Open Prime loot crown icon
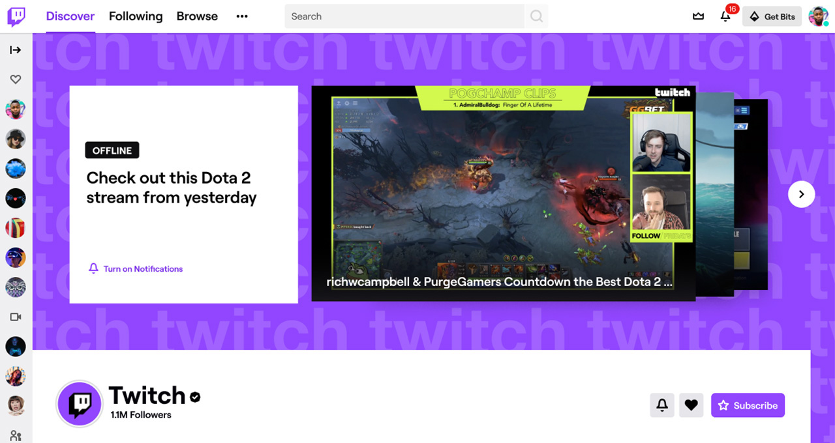The image size is (835, 443). [x=699, y=16]
